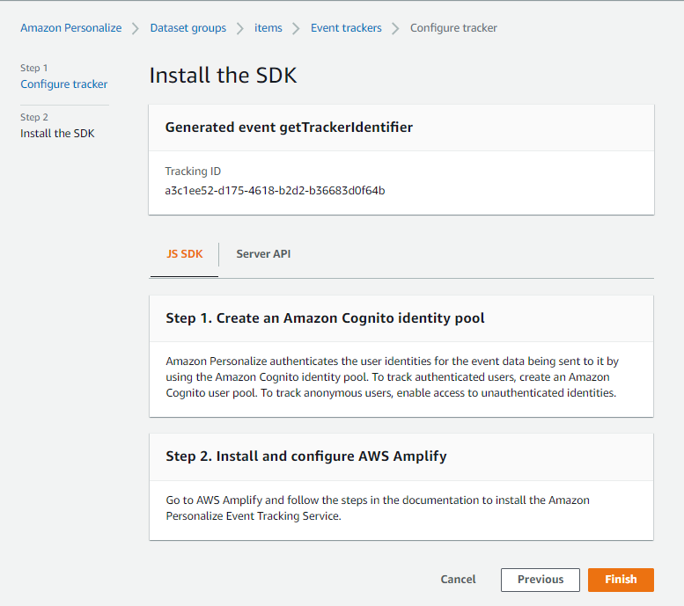Switch to the JS SDK tab
The width and height of the screenshot is (684, 606).
point(184,254)
